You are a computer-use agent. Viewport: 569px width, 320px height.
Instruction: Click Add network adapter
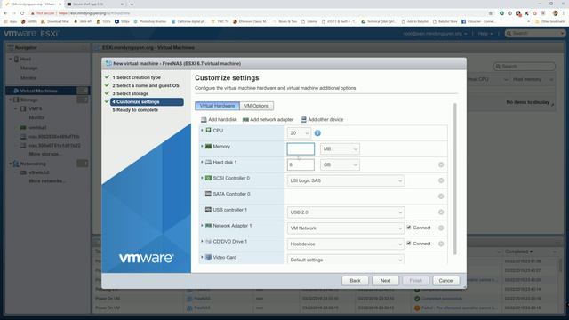(x=268, y=119)
